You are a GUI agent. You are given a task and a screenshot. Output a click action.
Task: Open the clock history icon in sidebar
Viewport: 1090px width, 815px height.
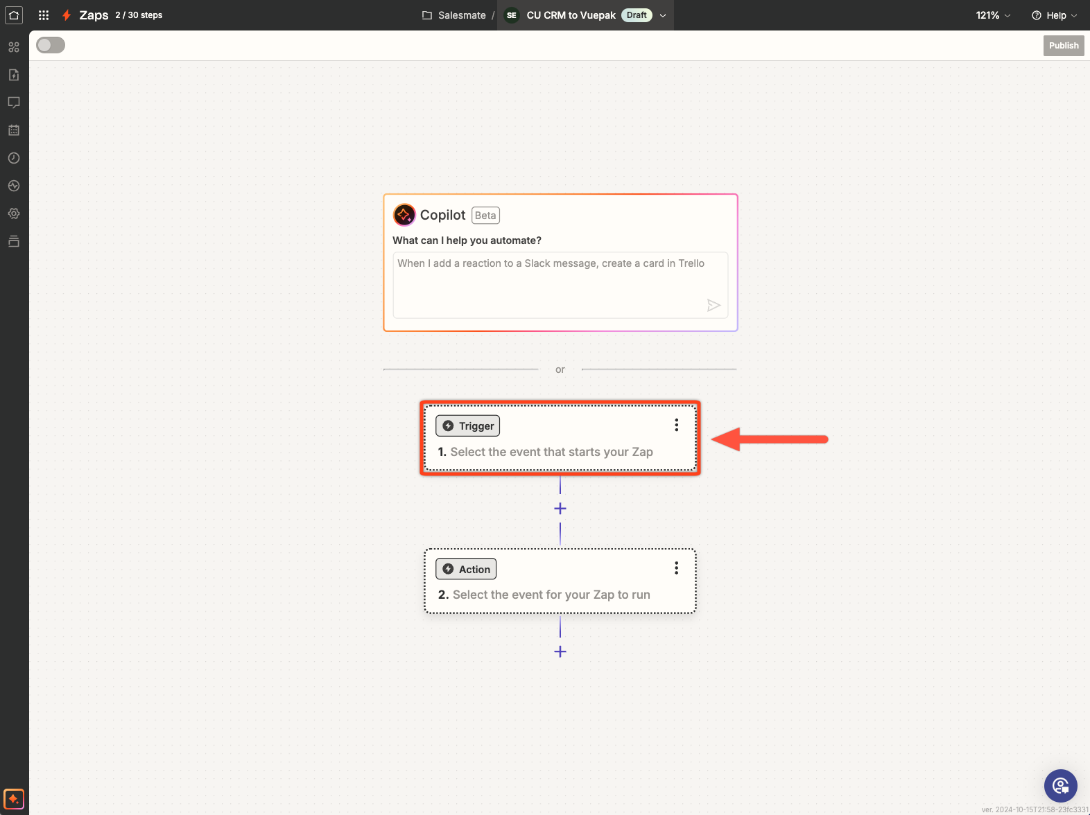[x=14, y=158]
